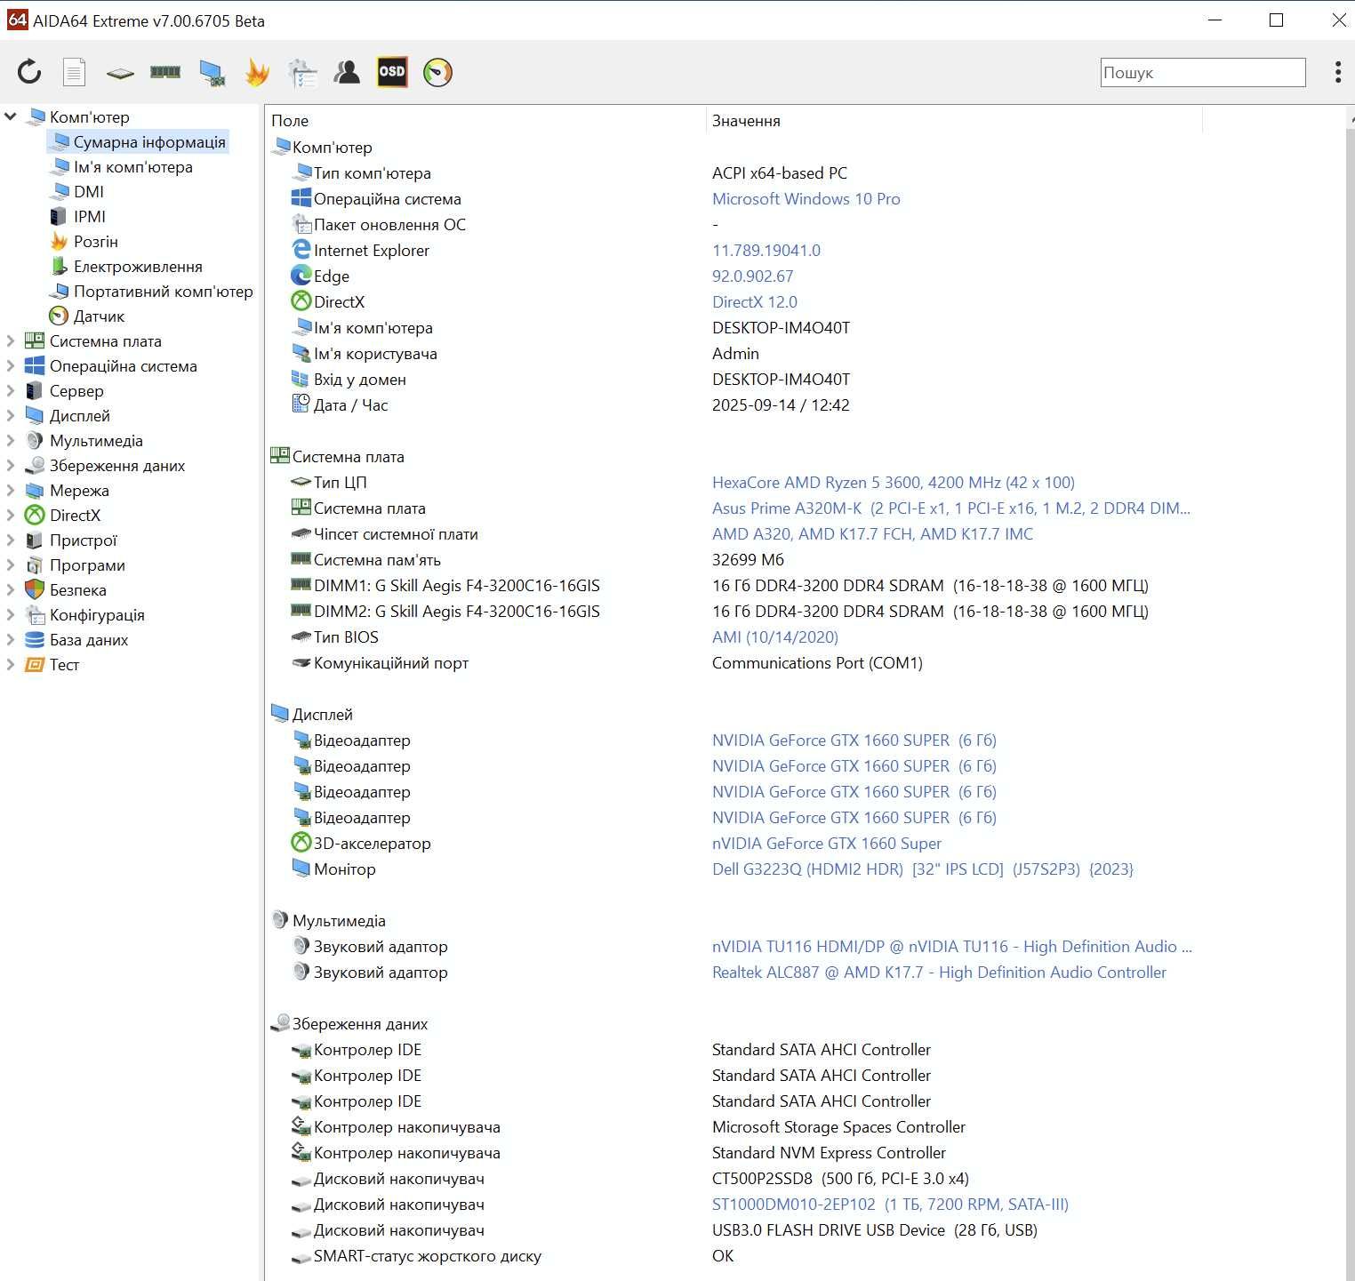Click the Refresh toolbar icon
The width and height of the screenshot is (1355, 1281).
[x=29, y=72]
